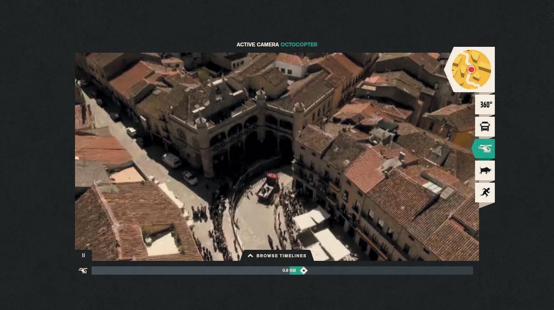The width and height of the screenshot is (554, 310).
Task: Select the bus camera icon
Action: click(x=485, y=126)
